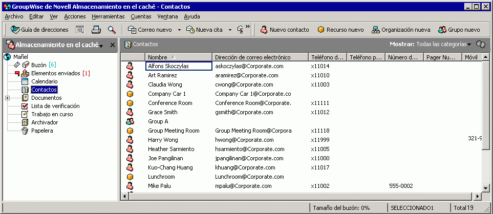Open Mostrar Todas las categorías dropdown
The image size is (493, 214).
pos(443,45)
